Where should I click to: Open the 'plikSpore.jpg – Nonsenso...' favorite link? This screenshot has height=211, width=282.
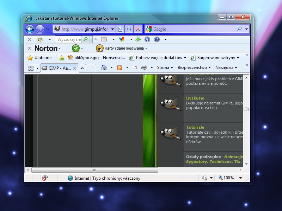(x=96, y=58)
